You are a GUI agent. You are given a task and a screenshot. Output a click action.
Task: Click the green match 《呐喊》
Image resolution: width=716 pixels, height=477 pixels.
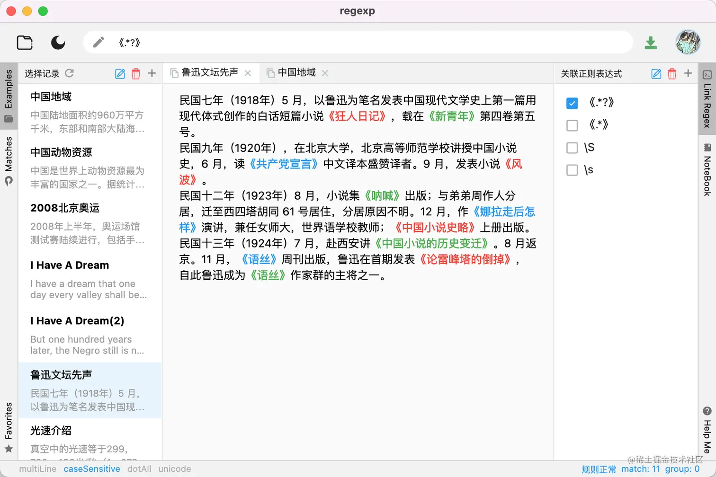click(x=382, y=196)
